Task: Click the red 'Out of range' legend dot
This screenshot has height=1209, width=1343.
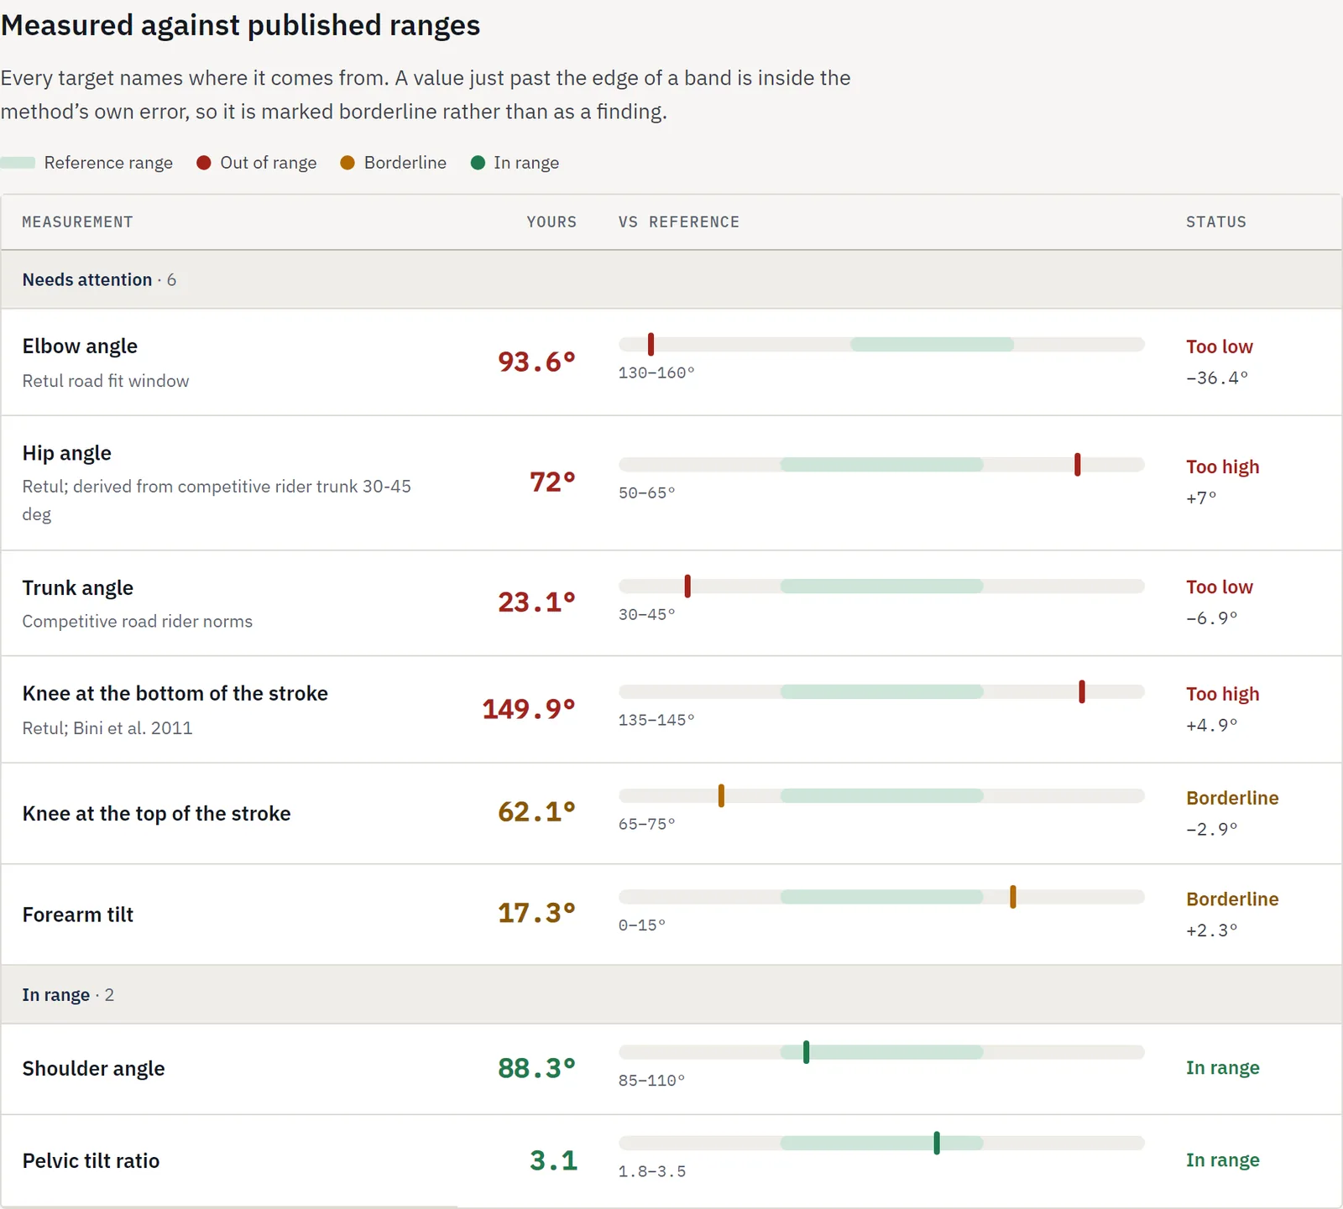Action: tap(203, 163)
